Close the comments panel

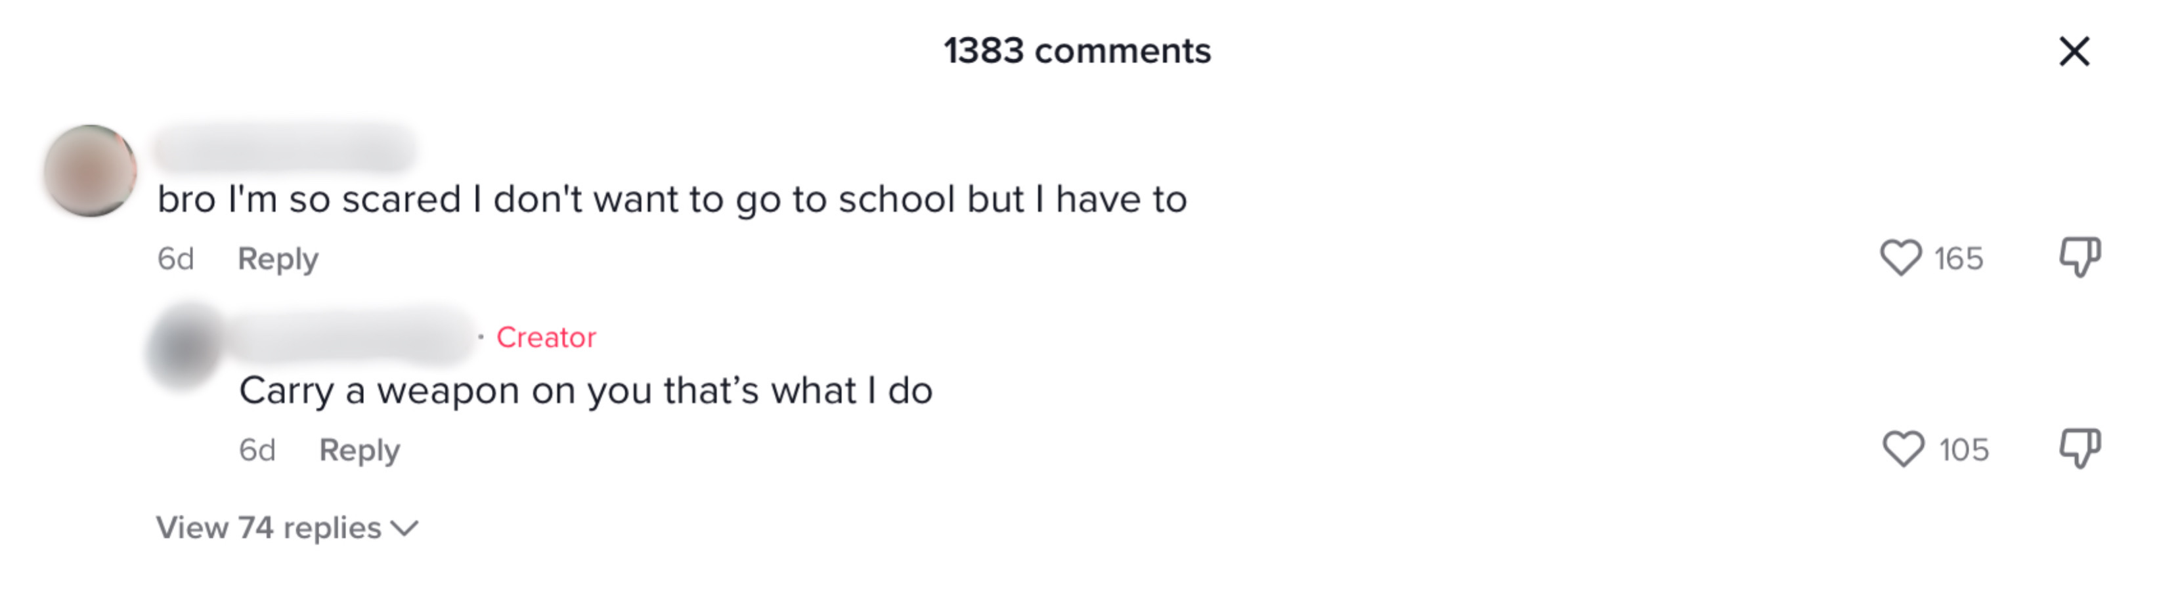coord(2074,52)
